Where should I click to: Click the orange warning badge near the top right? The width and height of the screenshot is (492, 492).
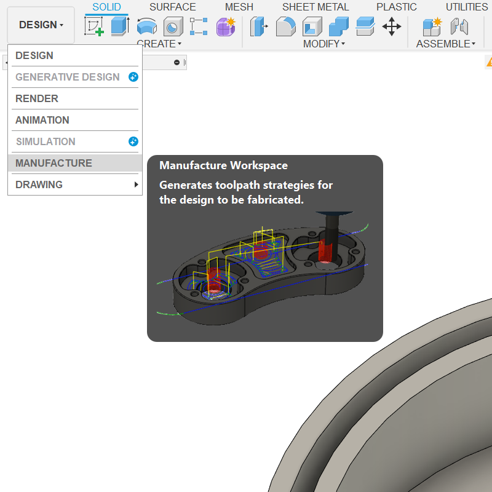pos(489,61)
